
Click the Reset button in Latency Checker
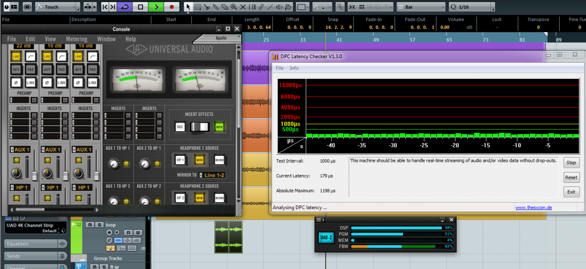571,177
